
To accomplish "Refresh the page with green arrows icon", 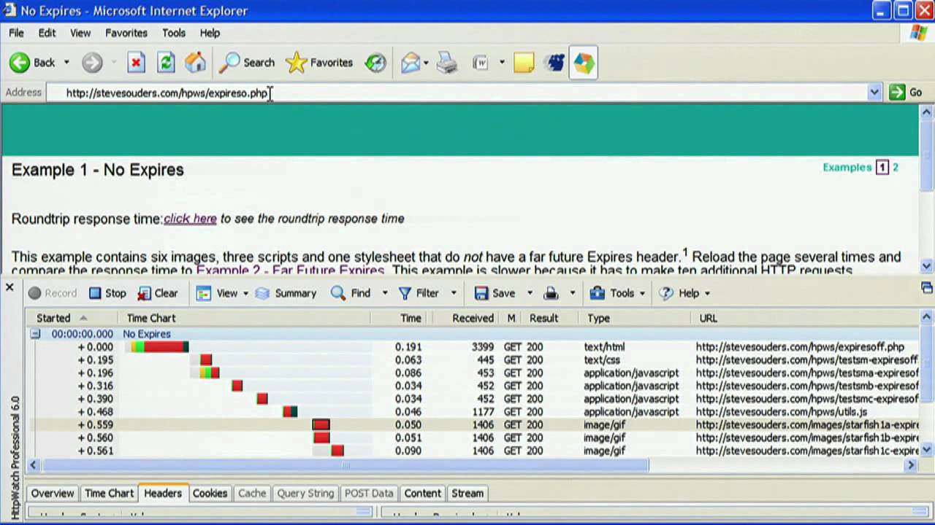I will pyautogui.click(x=166, y=63).
